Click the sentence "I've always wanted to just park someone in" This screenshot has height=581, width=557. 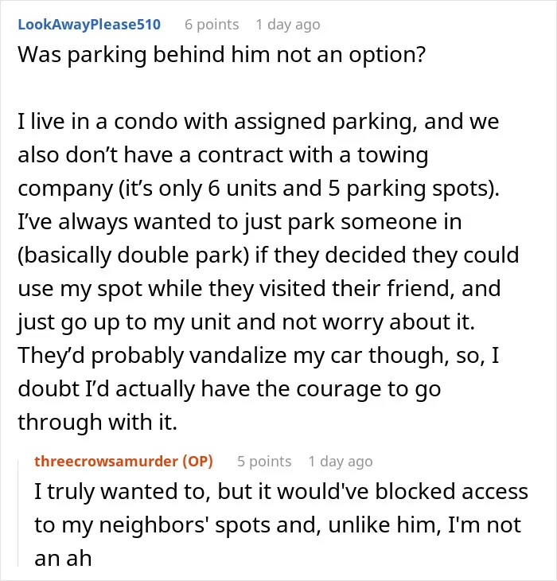click(x=240, y=222)
